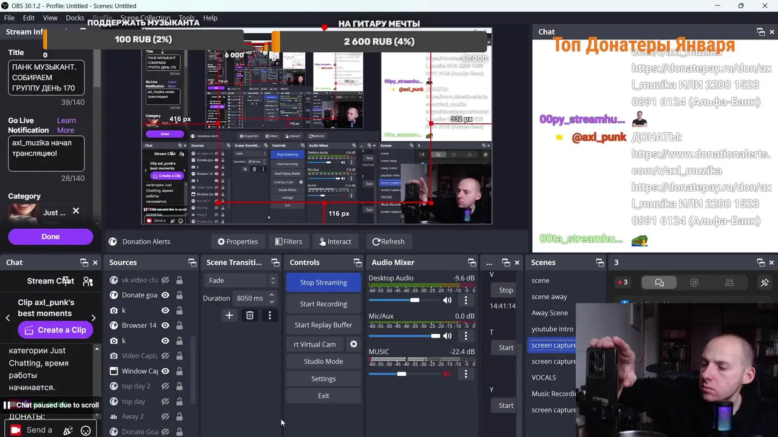Open scene transition three-dot options menu
This screenshot has width=778, height=437.
[270, 316]
